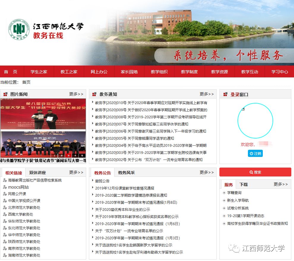
Task: Open the 教学制度 menu
Action: point(189,72)
